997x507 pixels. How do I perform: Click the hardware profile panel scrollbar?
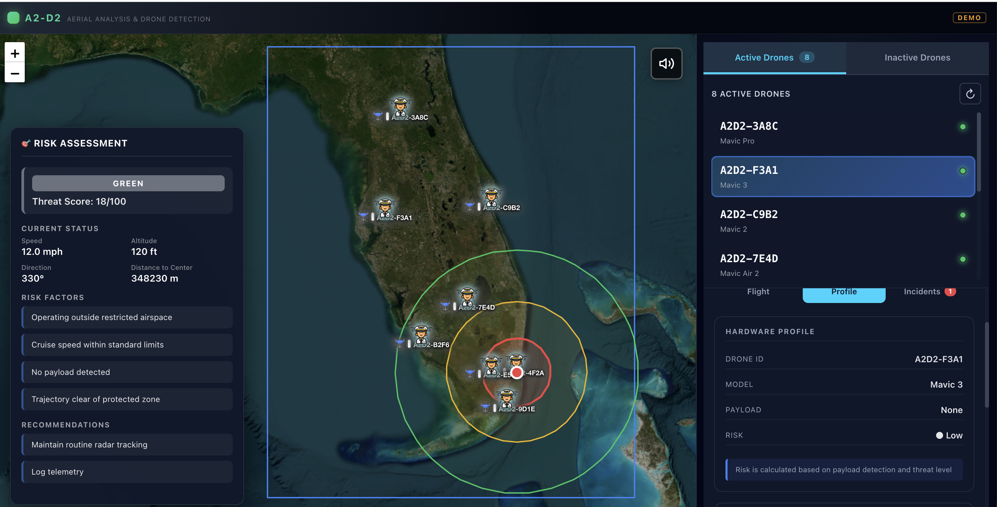point(987,365)
